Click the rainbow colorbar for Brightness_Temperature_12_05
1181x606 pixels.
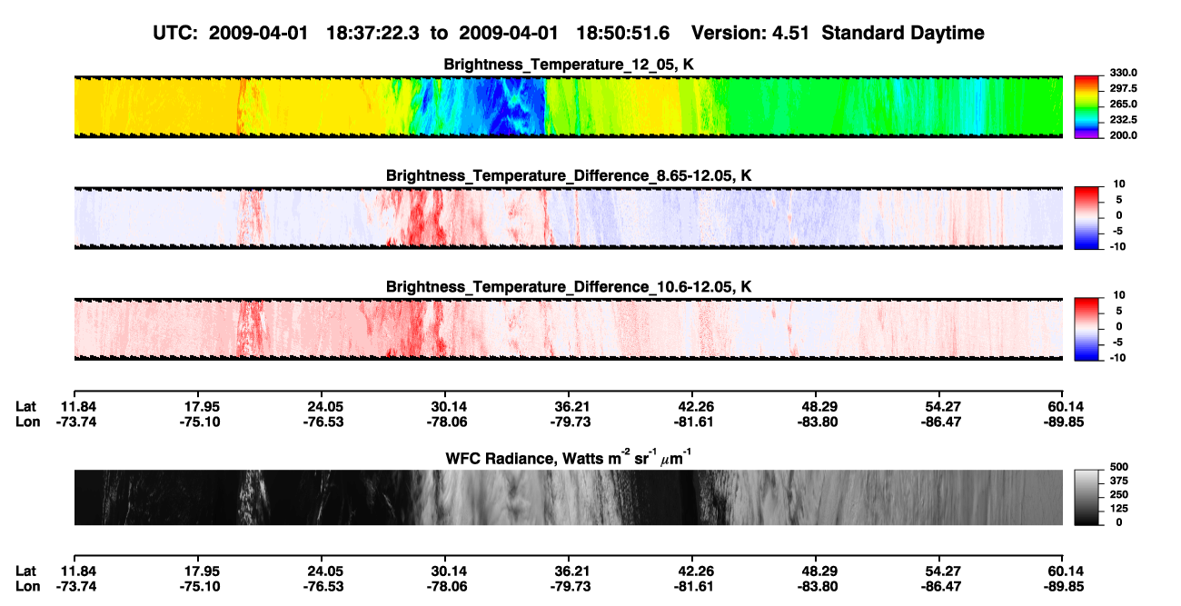click(x=1087, y=106)
